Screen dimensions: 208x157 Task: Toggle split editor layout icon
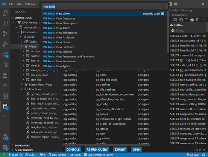(x=198, y=20)
